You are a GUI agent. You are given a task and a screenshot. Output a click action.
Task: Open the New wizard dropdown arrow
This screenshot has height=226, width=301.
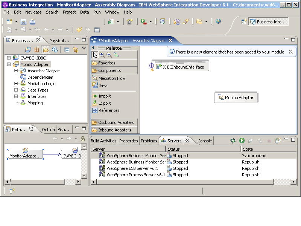(16, 22)
